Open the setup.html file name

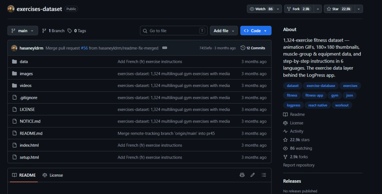click(29, 157)
